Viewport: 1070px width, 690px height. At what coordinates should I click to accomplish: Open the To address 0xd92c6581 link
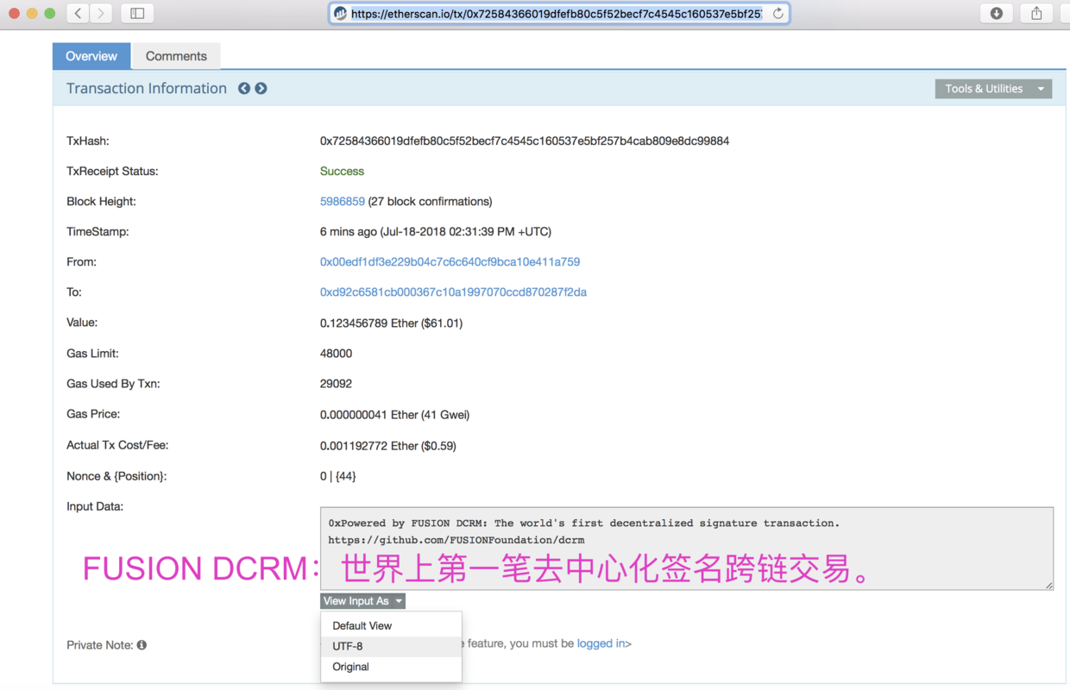(453, 292)
